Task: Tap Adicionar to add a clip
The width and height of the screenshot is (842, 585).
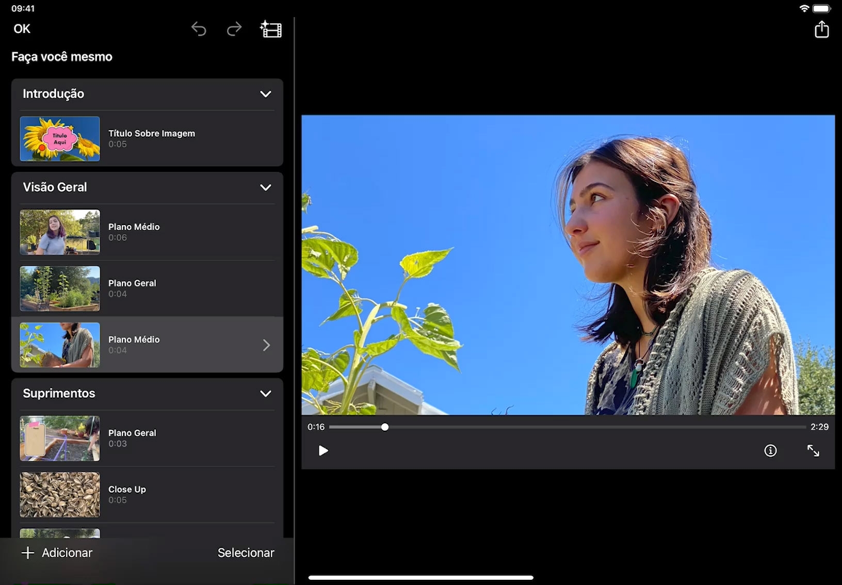Action: pos(57,553)
